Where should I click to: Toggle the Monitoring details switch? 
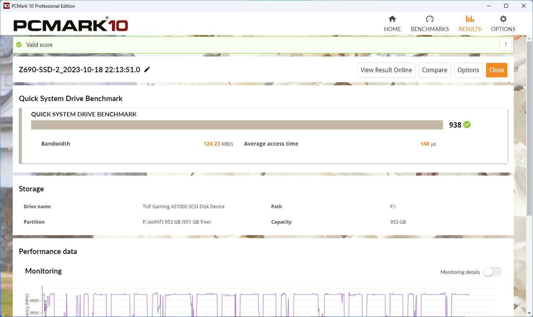[492, 272]
